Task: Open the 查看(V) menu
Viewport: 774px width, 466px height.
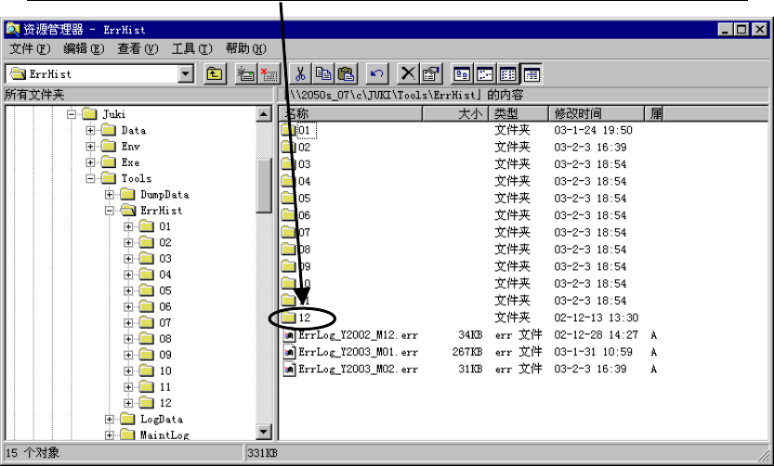Action: click(x=138, y=48)
